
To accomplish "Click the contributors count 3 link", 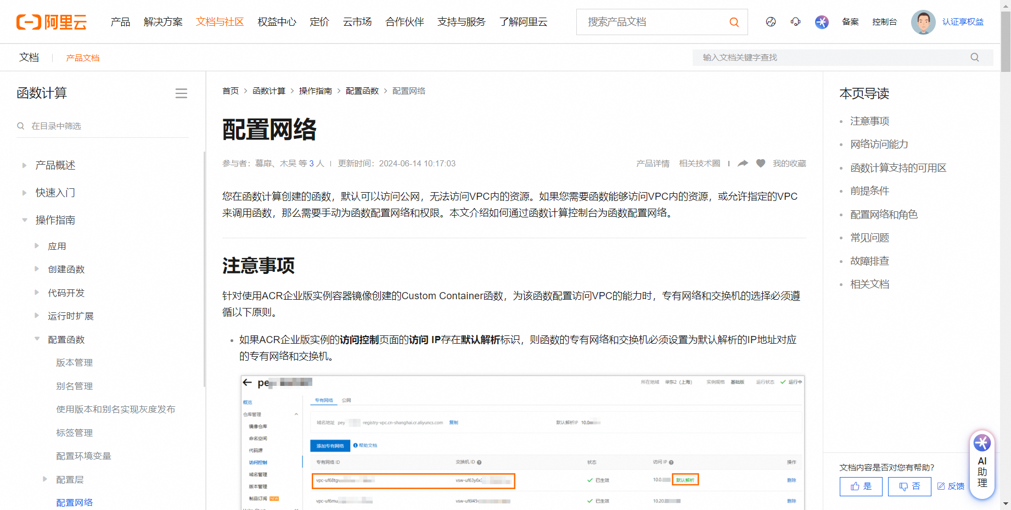I will (311, 164).
